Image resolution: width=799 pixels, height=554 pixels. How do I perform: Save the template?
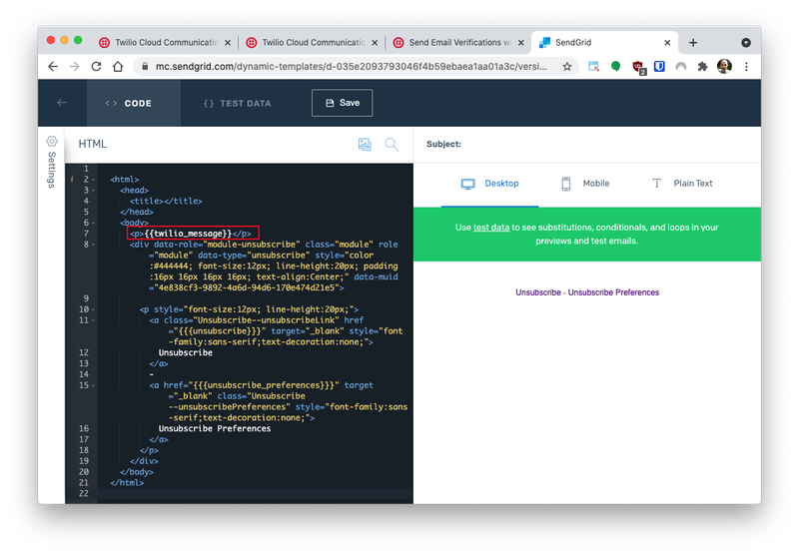[x=342, y=103]
